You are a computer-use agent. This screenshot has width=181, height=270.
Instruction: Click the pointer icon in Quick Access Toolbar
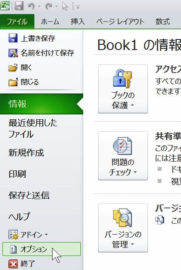coord(65,6)
